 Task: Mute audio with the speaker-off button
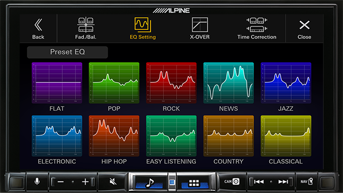113,182
